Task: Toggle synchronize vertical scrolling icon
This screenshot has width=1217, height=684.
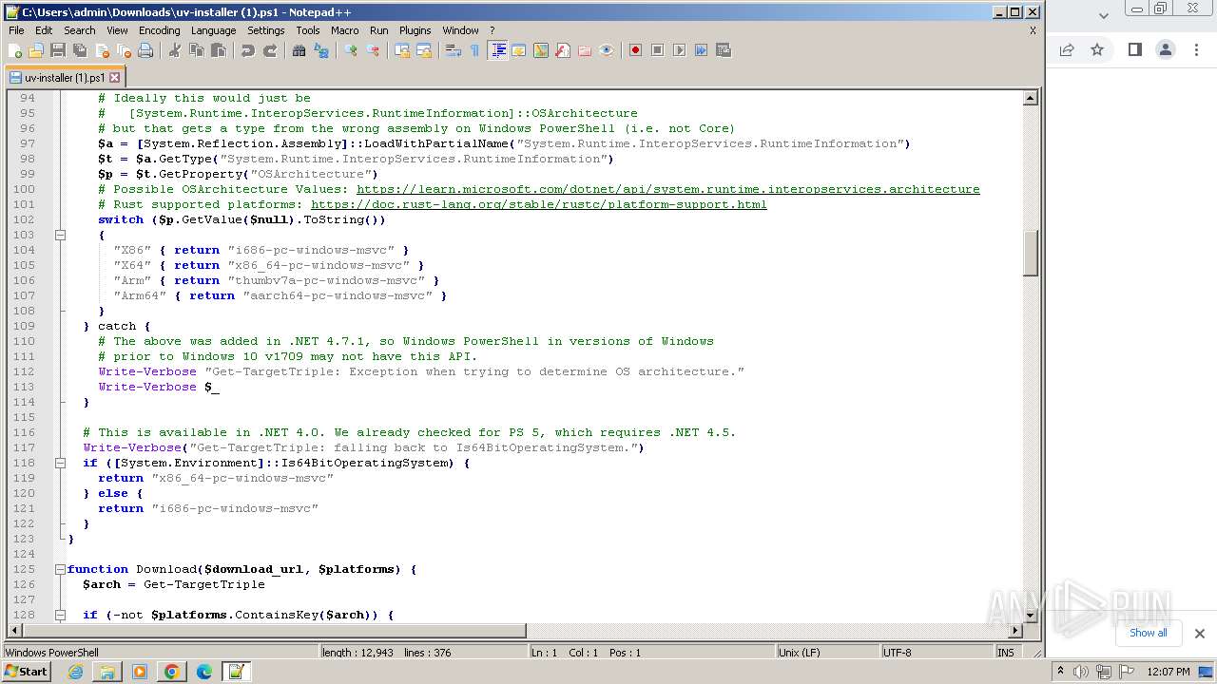Action: 402,50
